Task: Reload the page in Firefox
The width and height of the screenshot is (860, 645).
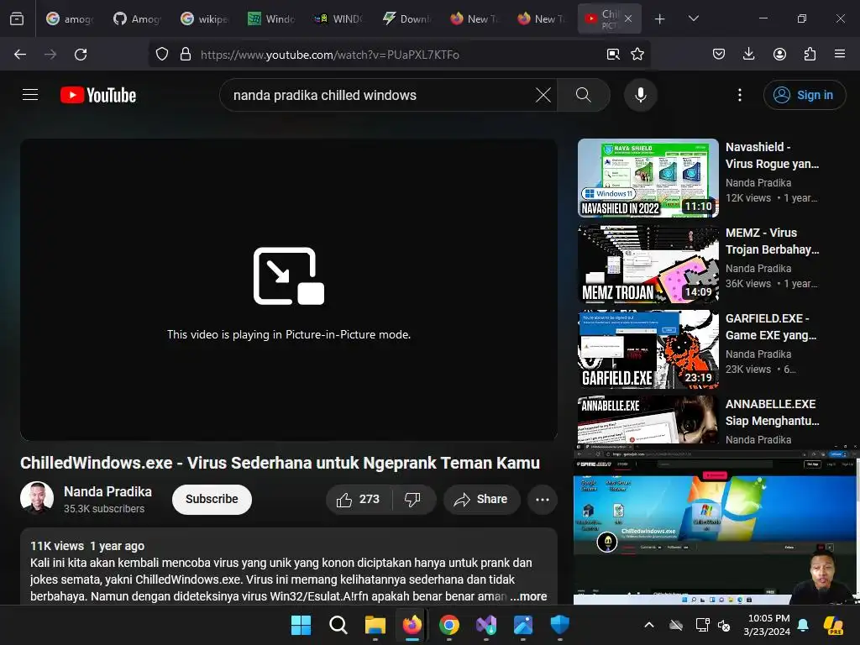Action: (81, 55)
